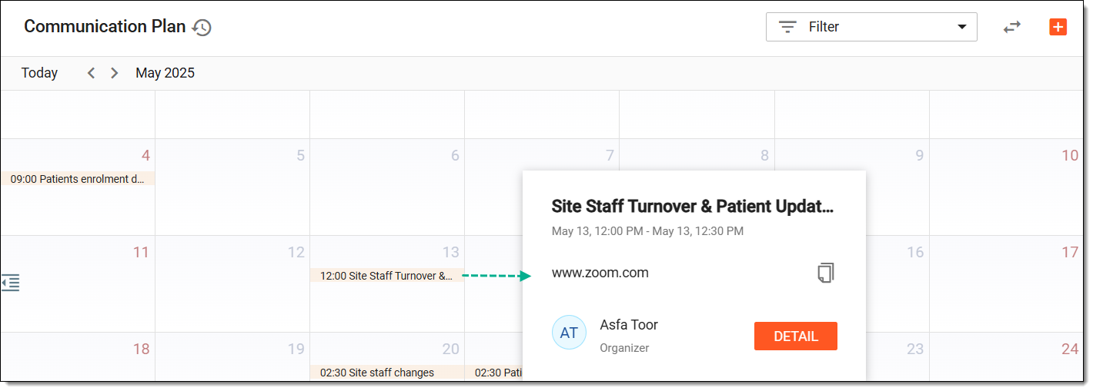Select day 5 in the calendar
The width and height of the screenshot is (1093, 391).
pos(300,156)
